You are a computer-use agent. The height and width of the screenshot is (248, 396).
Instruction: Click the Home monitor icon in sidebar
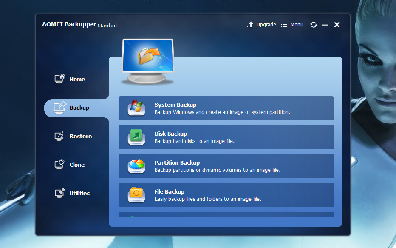[60, 79]
